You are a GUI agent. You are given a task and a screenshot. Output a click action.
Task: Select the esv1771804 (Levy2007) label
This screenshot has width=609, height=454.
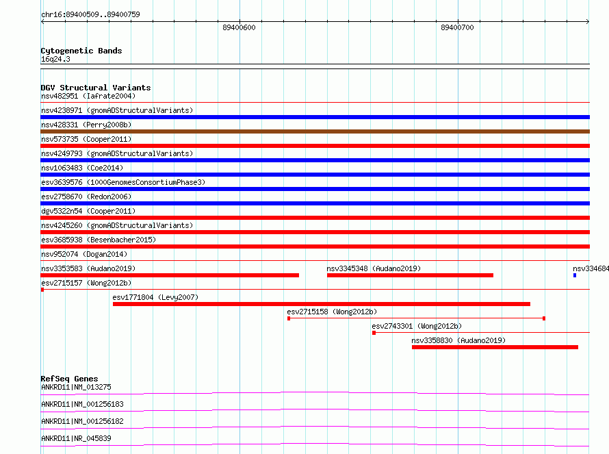(155, 297)
